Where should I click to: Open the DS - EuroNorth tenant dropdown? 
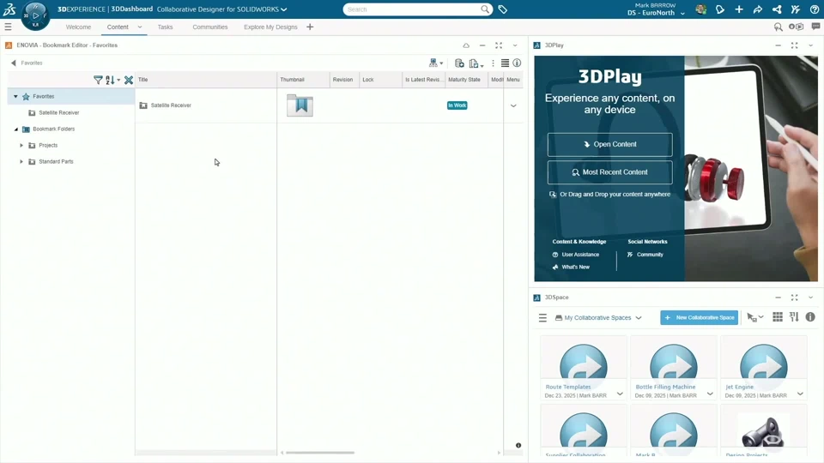(x=682, y=14)
